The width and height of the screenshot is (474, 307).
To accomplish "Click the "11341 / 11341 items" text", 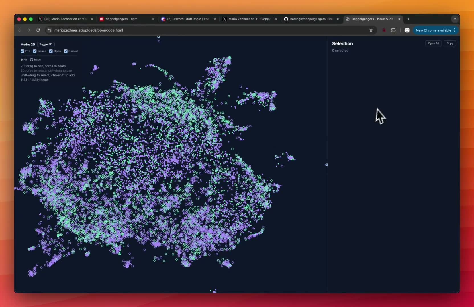I will tap(34, 80).
